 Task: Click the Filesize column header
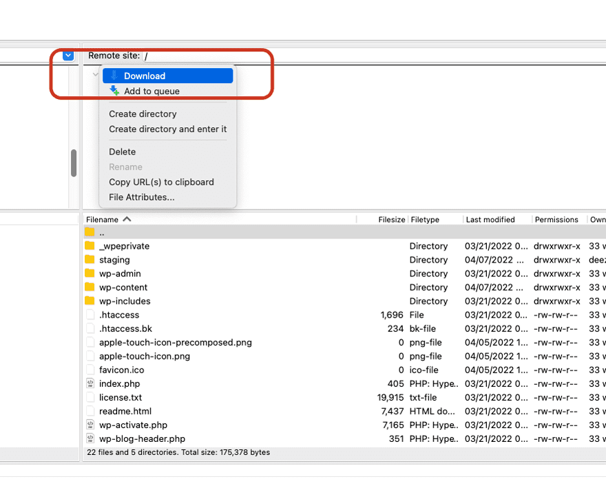pos(390,219)
